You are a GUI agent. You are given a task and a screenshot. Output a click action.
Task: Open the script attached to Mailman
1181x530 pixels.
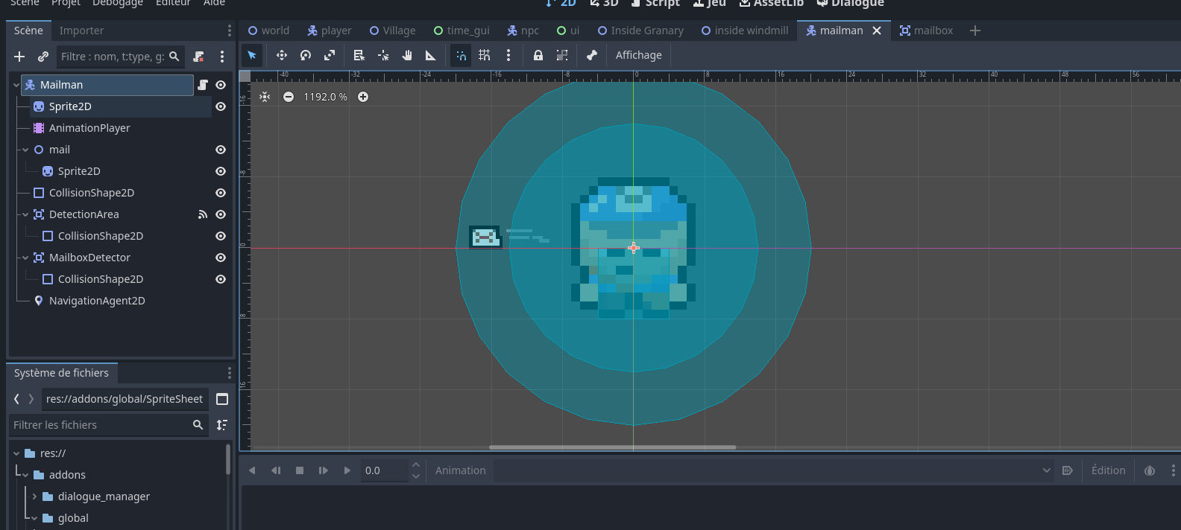click(x=202, y=85)
